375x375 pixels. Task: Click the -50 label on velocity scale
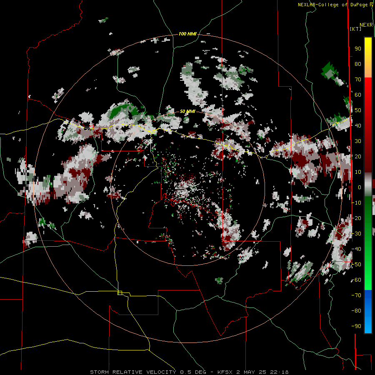(x=356, y=265)
